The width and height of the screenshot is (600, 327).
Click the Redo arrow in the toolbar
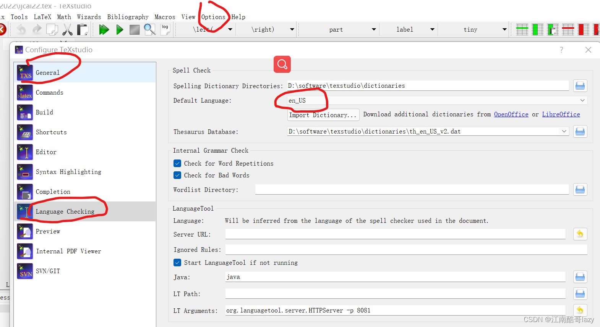click(x=37, y=29)
